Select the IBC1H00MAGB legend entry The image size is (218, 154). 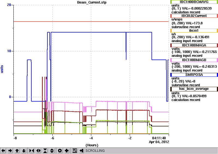194,60
